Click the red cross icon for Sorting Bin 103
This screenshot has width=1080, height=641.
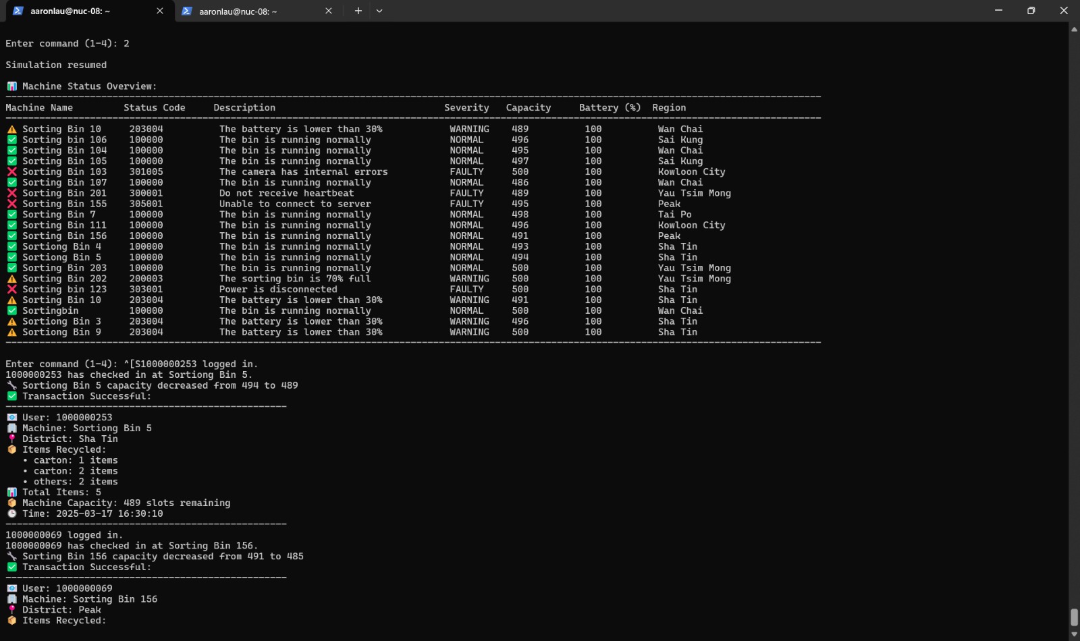pyautogui.click(x=11, y=171)
